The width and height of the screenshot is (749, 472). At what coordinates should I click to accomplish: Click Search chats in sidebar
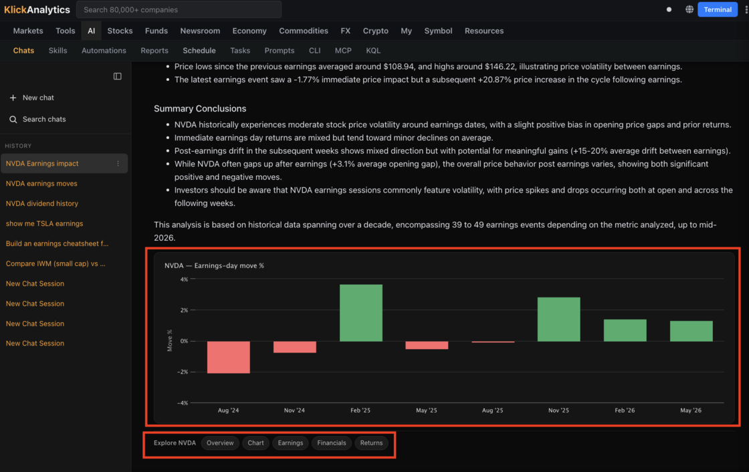pos(44,120)
